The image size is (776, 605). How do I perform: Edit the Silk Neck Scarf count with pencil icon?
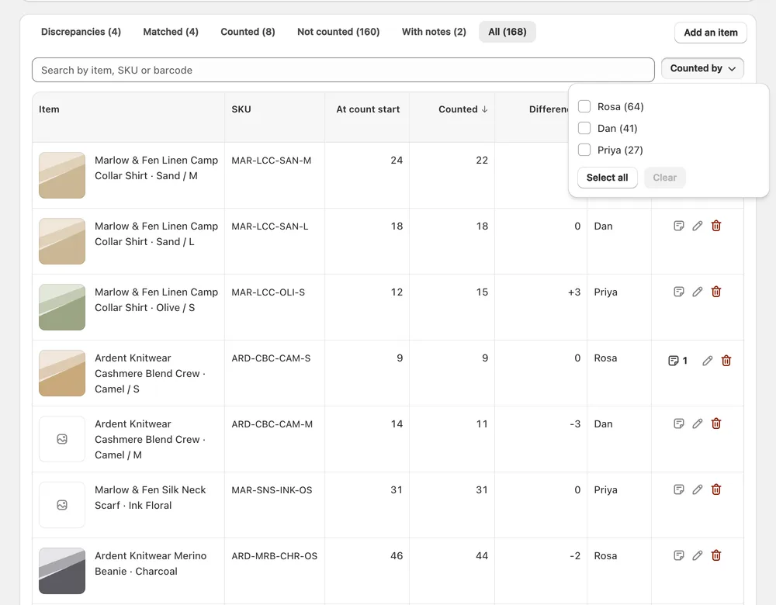(698, 489)
